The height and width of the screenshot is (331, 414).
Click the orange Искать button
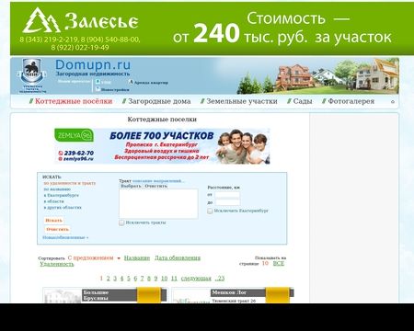click(53, 221)
